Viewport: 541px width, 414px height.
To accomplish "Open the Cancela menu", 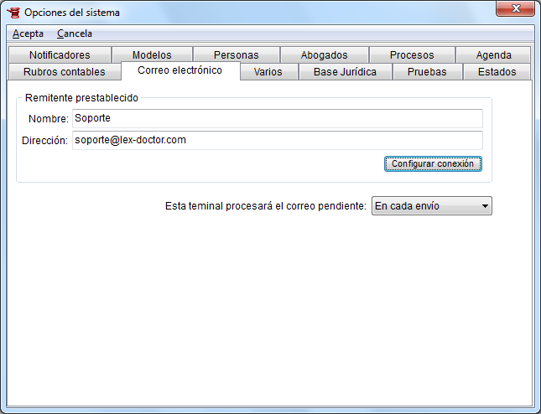I will point(75,34).
